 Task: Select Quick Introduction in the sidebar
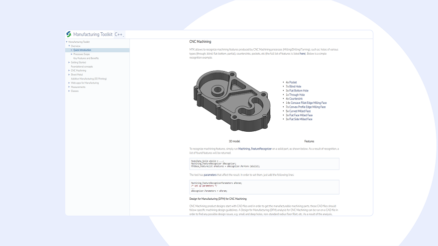pyautogui.click(x=82, y=50)
